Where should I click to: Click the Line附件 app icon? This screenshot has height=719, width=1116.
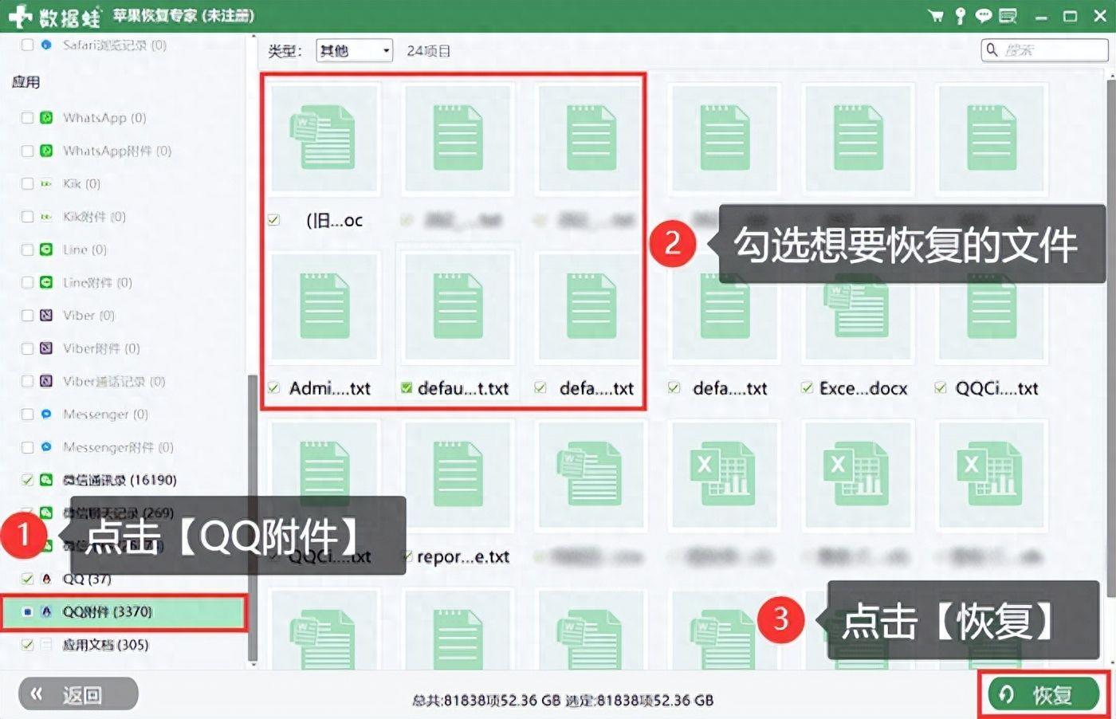point(46,282)
